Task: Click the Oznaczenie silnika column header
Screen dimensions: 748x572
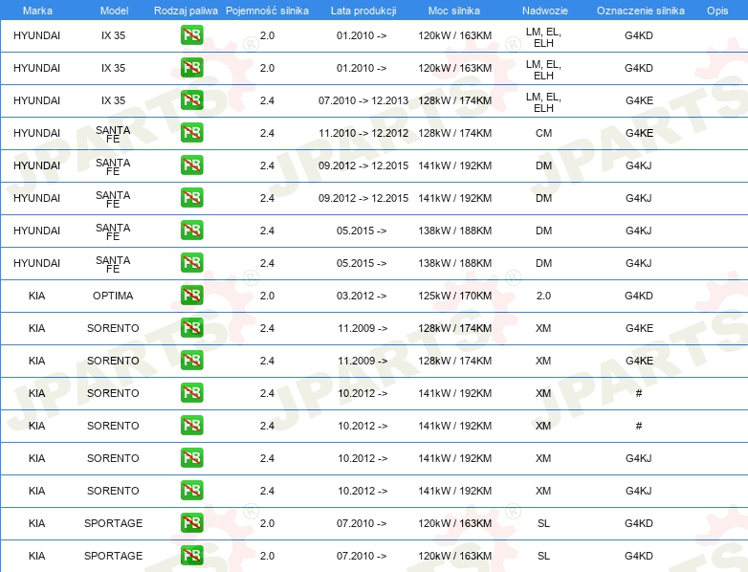Action: click(x=638, y=10)
